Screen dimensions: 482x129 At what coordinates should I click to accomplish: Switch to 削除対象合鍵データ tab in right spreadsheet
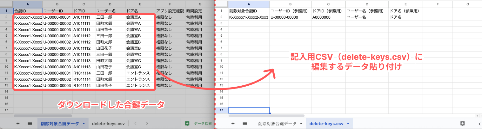[277, 124]
